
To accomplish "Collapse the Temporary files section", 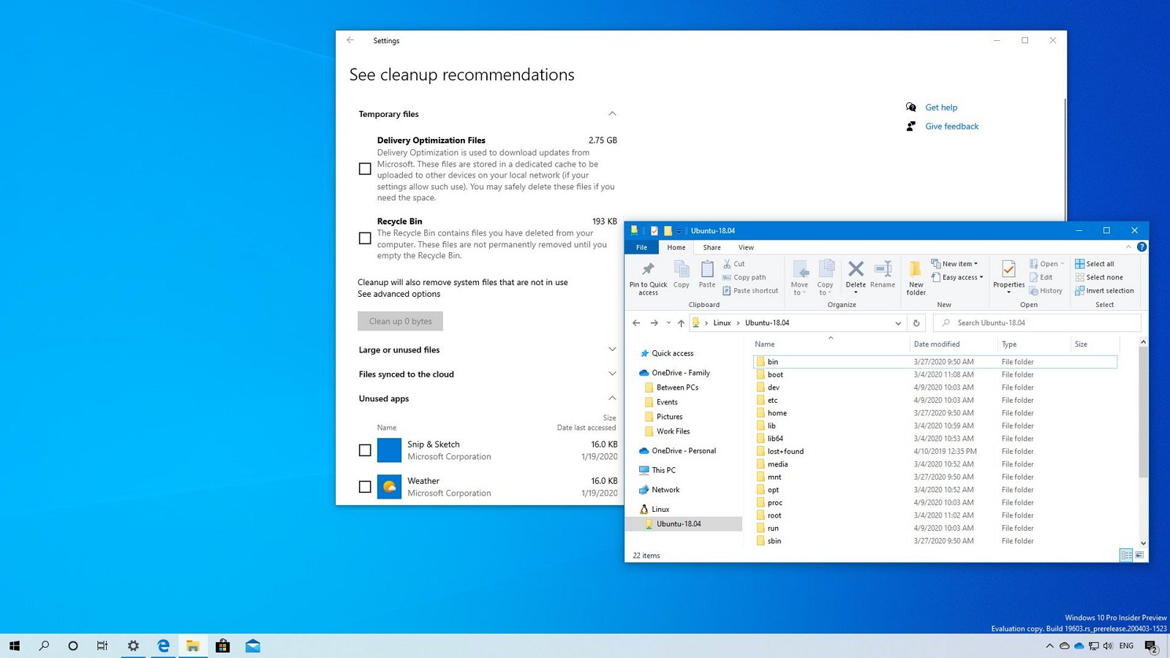I will (612, 113).
